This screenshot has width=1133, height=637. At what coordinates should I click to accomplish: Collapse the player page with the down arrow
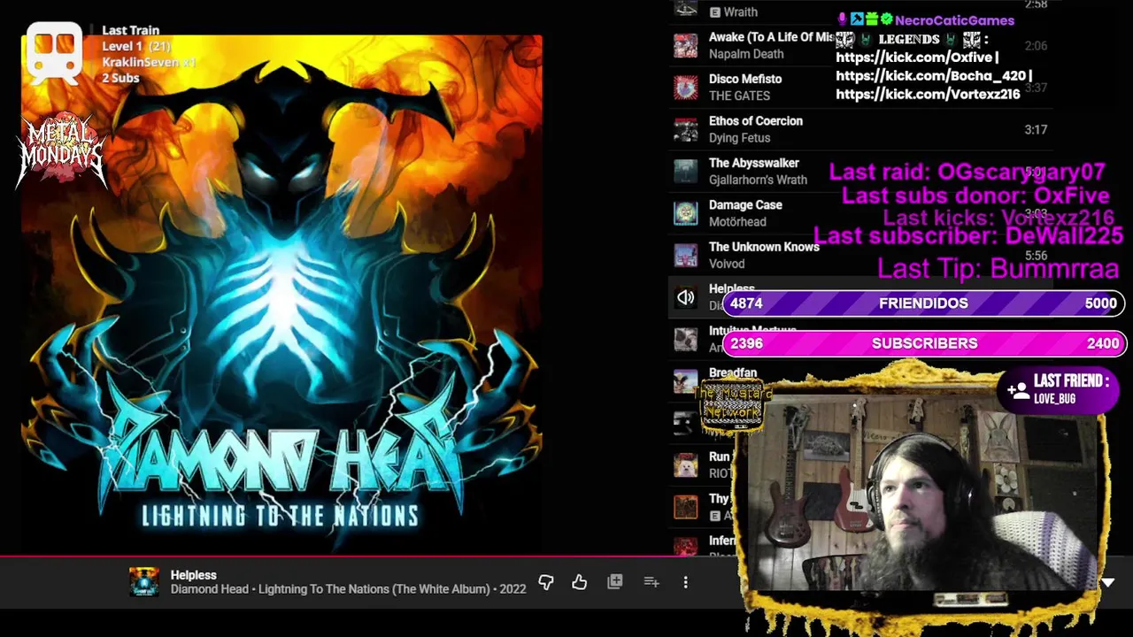click(x=1107, y=583)
